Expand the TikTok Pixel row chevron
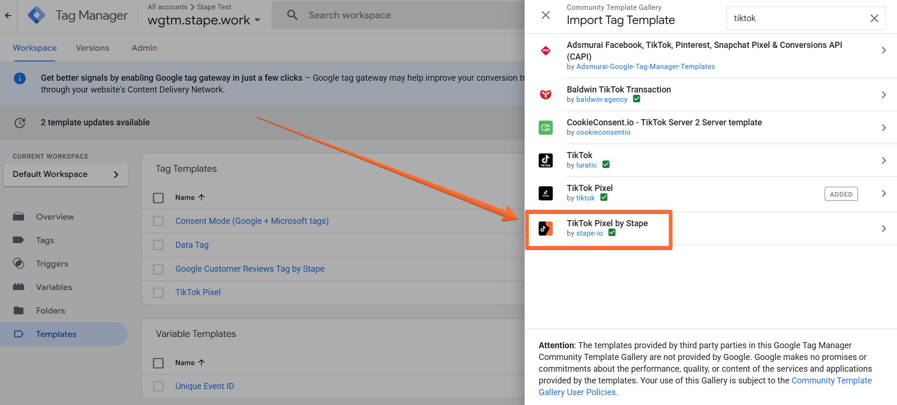Screen dimensions: 897x405 (883, 193)
